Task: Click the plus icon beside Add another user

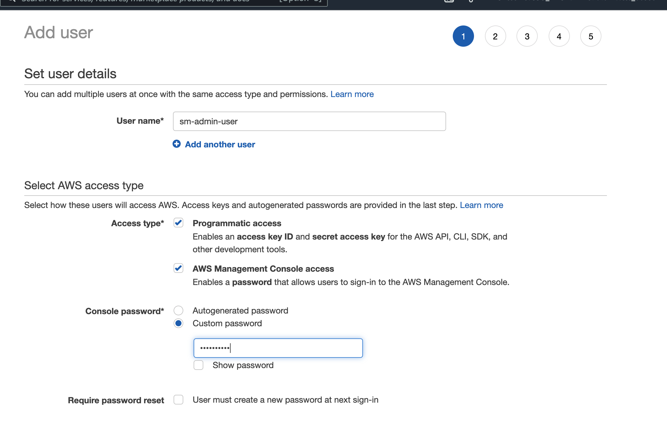Action: (x=177, y=144)
